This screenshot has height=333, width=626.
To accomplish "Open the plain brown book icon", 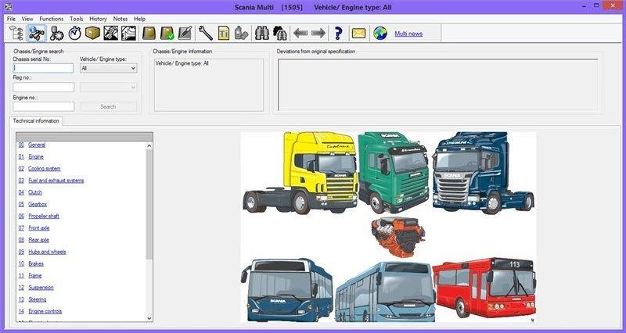I will 149,34.
